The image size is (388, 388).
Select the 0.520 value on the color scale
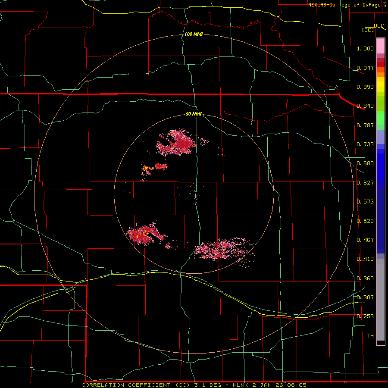(x=365, y=221)
